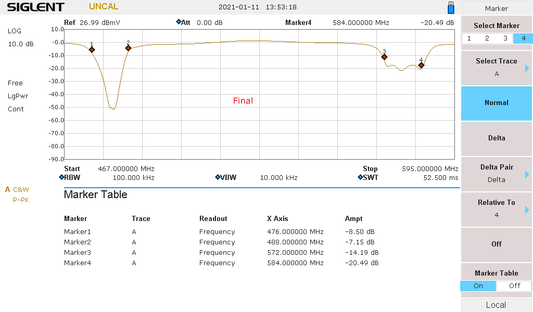Expand the Select Trace submenu

pos(497,68)
